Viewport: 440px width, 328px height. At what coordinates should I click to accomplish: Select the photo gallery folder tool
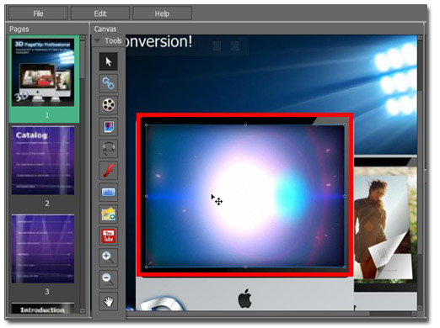point(108,214)
